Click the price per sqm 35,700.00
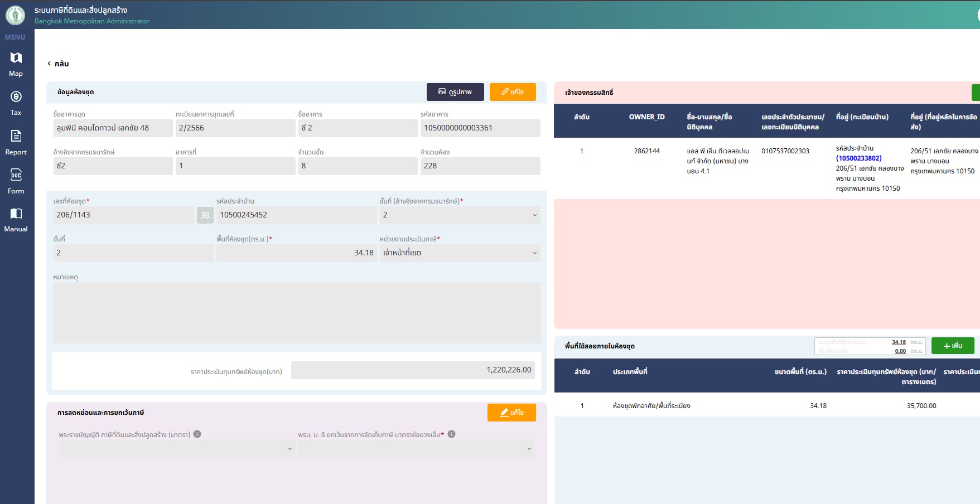Viewport: 980px width, 504px height. [x=921, y=406]
